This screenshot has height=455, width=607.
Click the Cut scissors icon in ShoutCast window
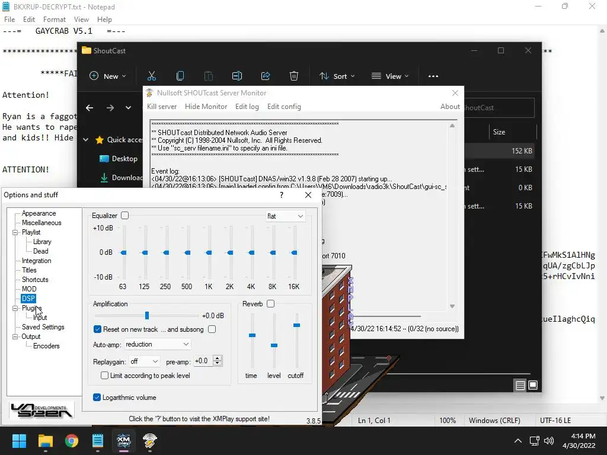click(x=151, y=76)
